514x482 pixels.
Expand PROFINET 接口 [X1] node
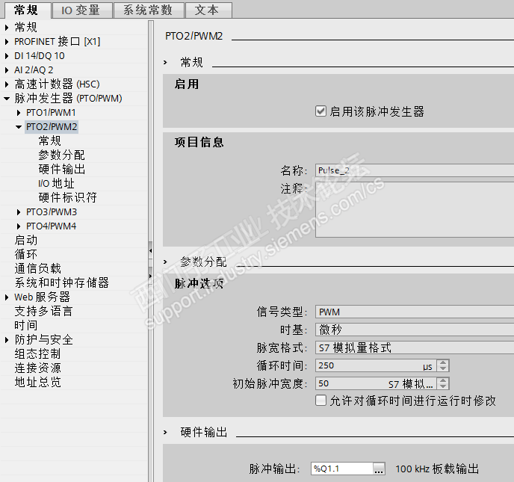7,42
